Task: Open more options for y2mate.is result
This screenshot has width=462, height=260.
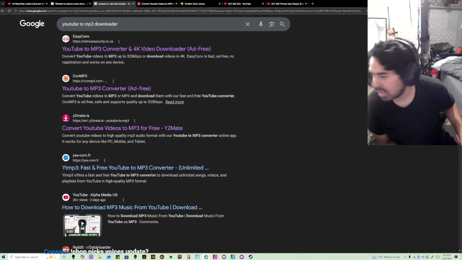Action: 135,121
